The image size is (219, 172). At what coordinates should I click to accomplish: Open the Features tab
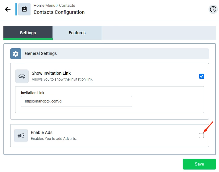(x=77, y=33)
